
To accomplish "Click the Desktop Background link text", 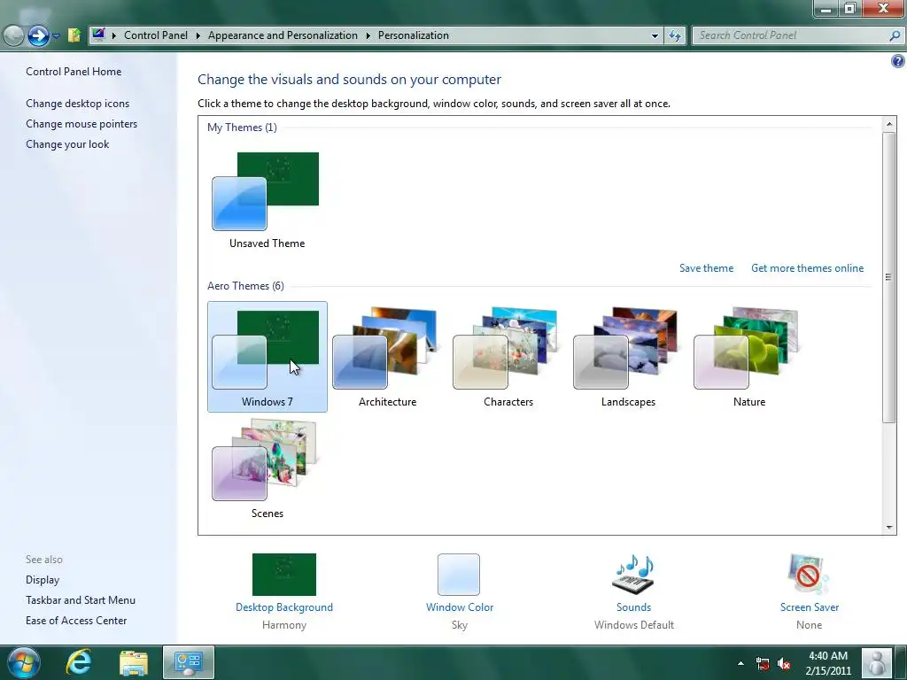I will (284, 607).
